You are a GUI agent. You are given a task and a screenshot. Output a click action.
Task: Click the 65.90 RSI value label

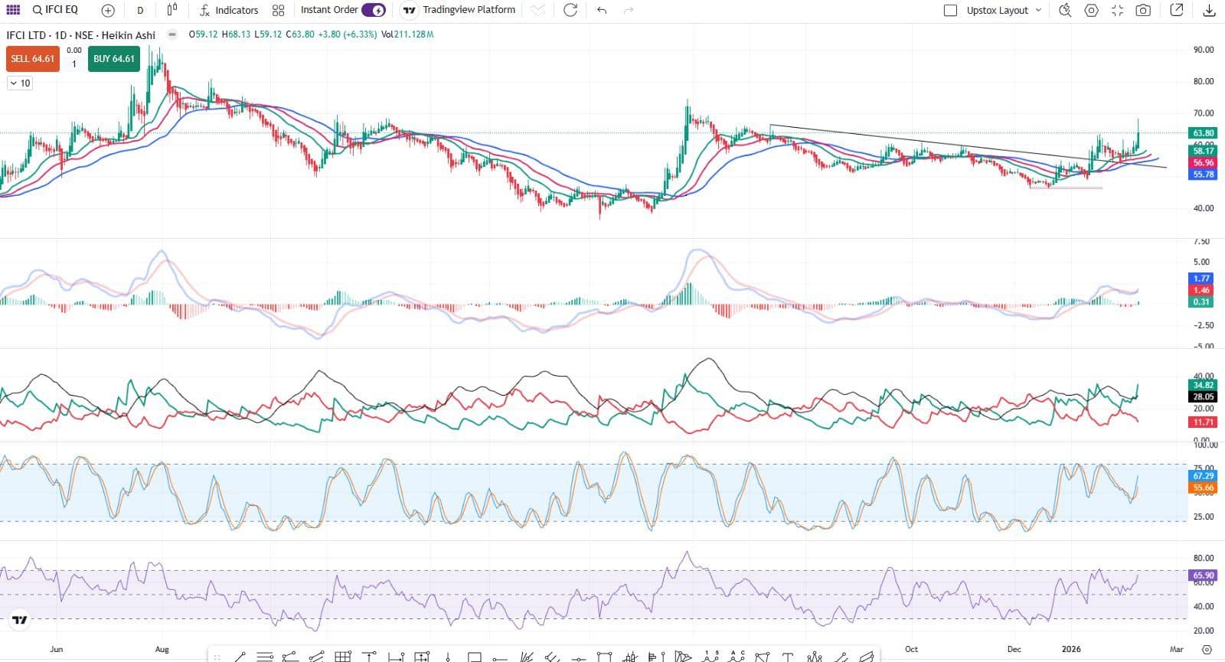[x=1204, y=575]
